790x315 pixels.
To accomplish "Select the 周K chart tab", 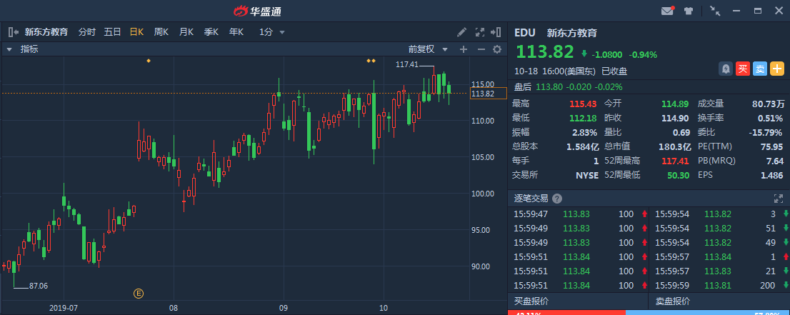I will coord(161,32).
